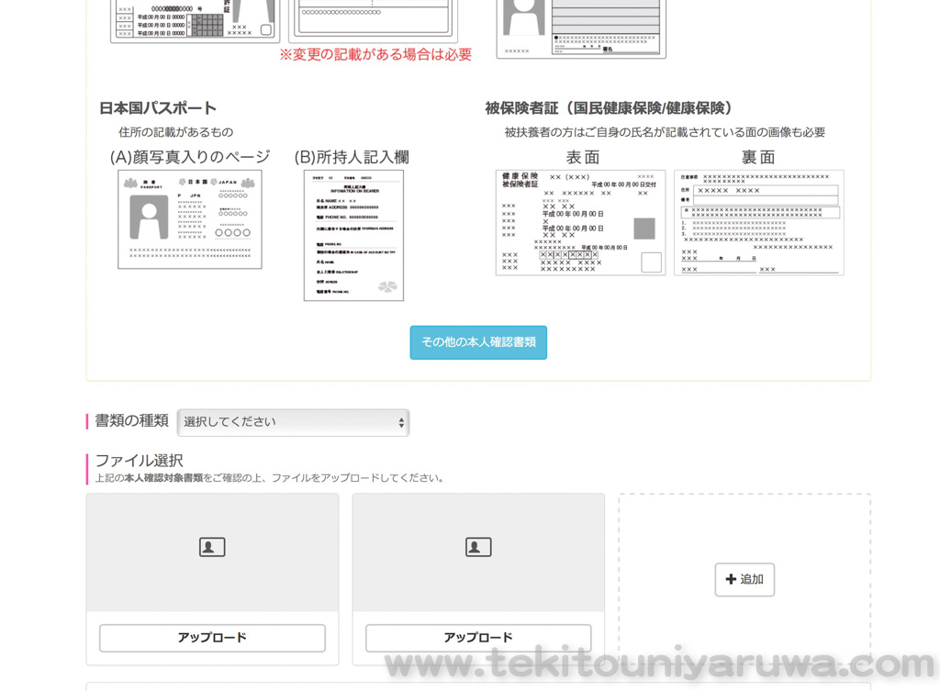
Task: Select the (B)所持人記入欄 passport sample image
Action: pos(353,235)
